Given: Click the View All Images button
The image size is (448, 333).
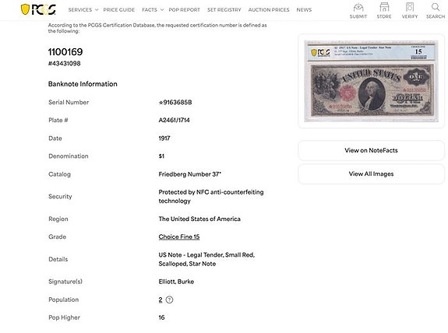Looking at the screenshot, I should click(x=371, y=174).
